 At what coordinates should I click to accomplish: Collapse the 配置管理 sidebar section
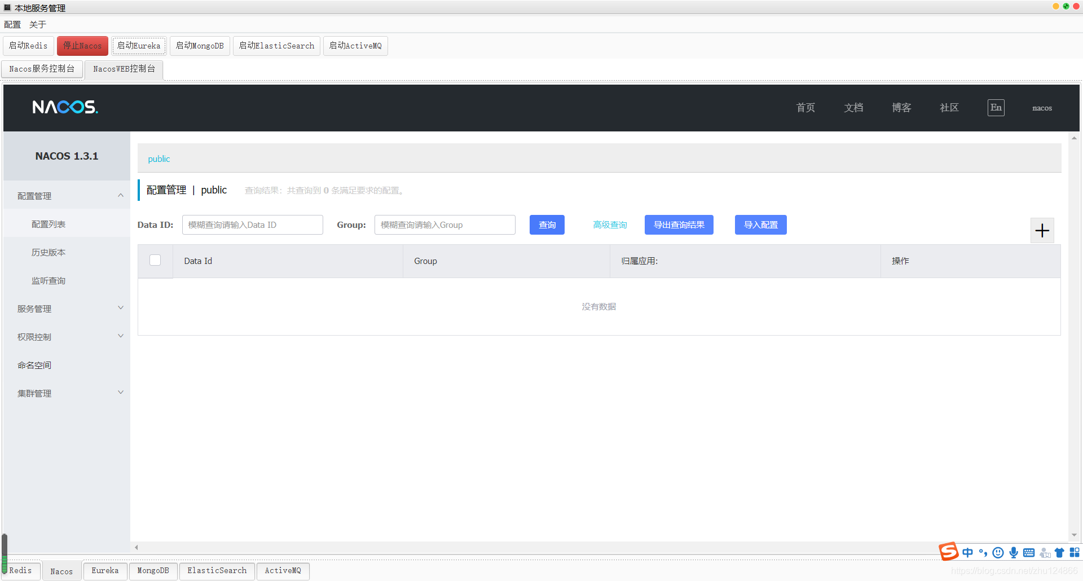point(67,196)
